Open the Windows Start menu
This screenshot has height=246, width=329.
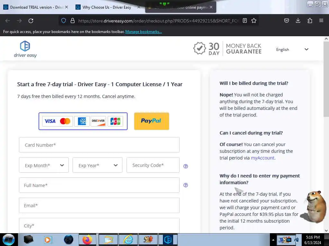pos(8,240)
